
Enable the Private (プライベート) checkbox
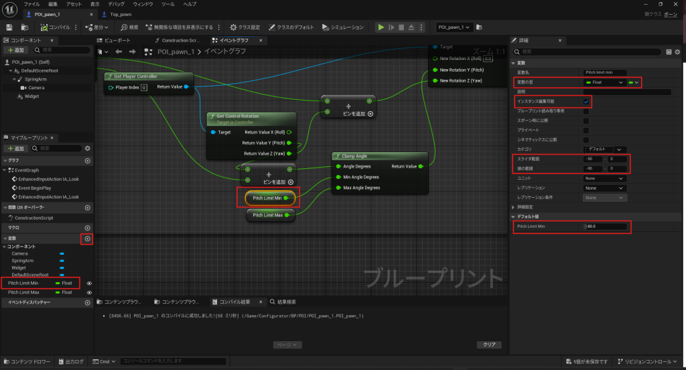586,130
